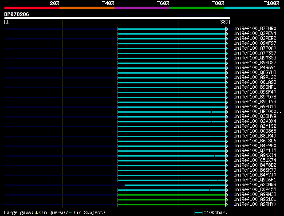Click the UniRef100_B9IIY9 text
The width and height of the screenshot is (284, 216).
255,102
